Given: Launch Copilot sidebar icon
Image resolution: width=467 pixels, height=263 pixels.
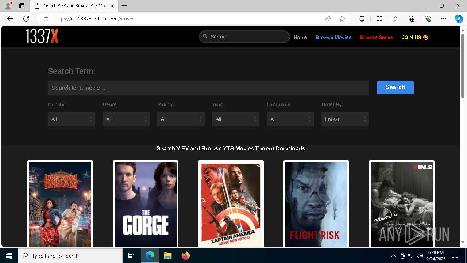Looking at the screenshot, I should pyautogui.click(x=459, y=19).
